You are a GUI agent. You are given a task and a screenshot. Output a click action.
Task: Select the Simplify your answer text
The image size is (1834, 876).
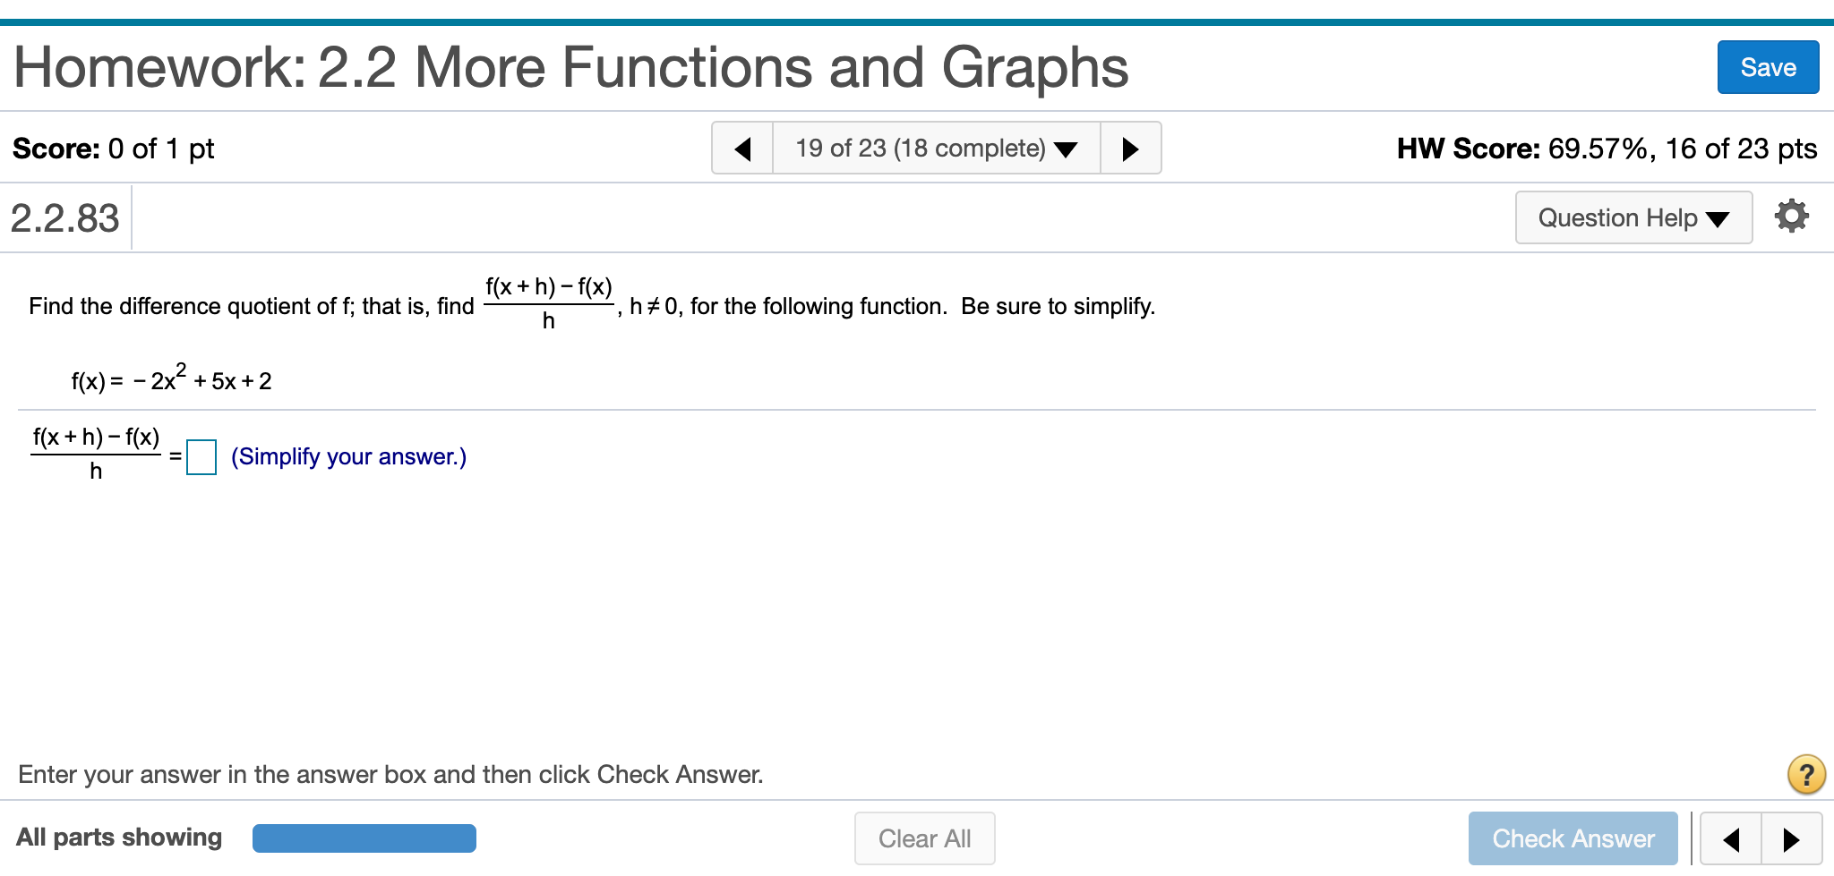[x=347, y=456]
